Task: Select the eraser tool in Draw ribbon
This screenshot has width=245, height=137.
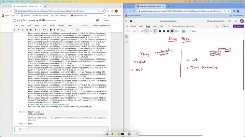Action: pos(142,31)
